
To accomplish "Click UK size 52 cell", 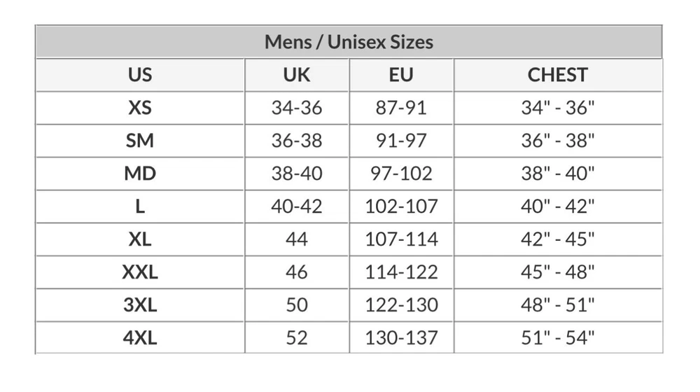I will [297, 338].
